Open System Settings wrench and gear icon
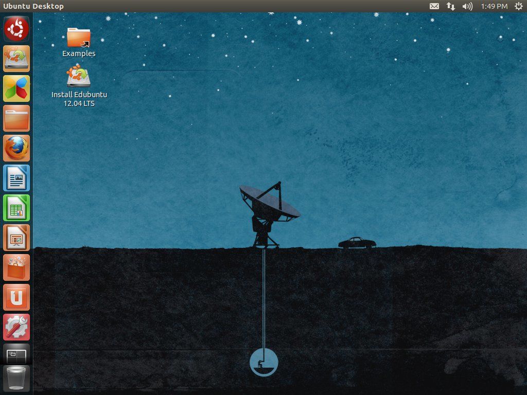Viewport: 527px width, 395px height. coord(16,327)
